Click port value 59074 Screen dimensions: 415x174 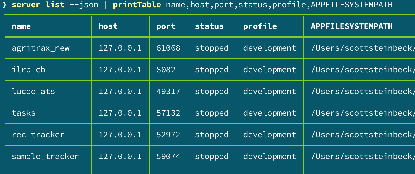(x=168, y=157)
